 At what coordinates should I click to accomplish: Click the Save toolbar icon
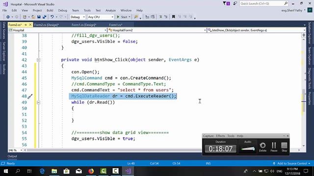[39, 17]
